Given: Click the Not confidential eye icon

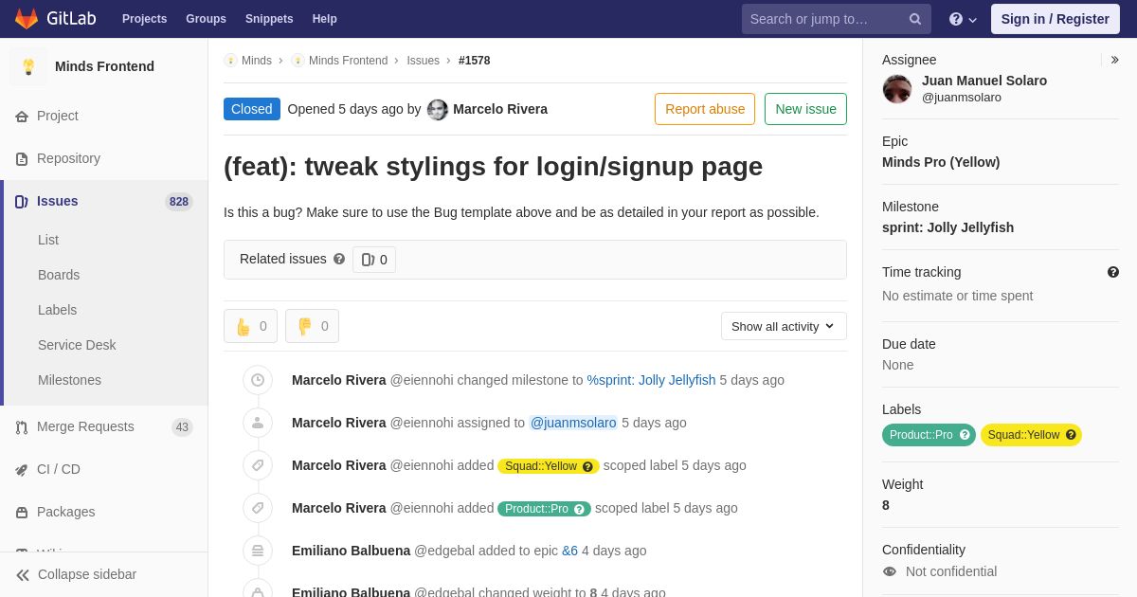Looking at the screenshot, I should click(x=890, y=571).
